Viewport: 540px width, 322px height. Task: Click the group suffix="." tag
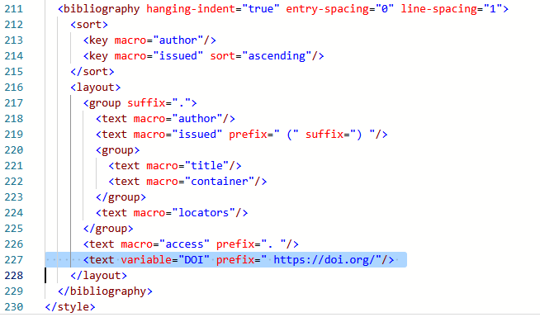[140, 103]
